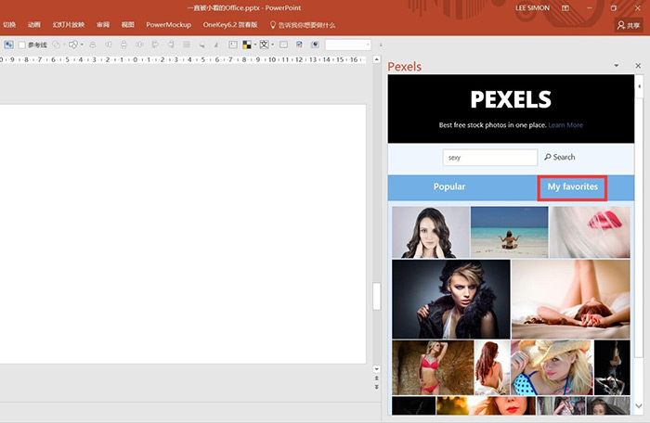650x423 pixels.
Task: Switch to the My favorites tab
Action: [573, 186]
